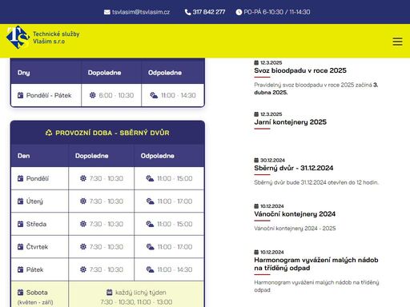Click Čtvrtek afternoon time 11:00 - 17:00
The height and width of the screenshot is (307, 410).
[175, 247]
